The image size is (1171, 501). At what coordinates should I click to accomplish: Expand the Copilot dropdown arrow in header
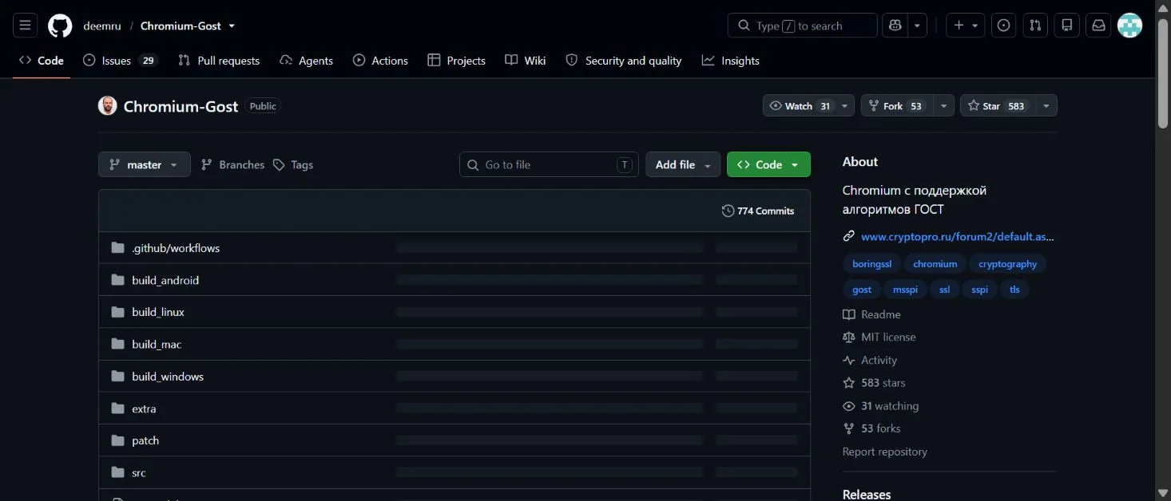[917, 26]
